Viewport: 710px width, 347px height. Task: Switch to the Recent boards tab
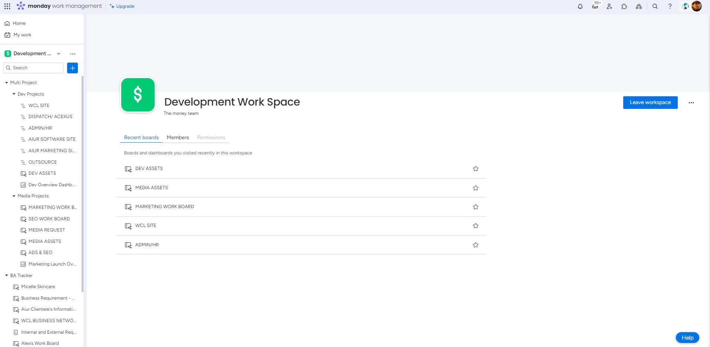click(x=141, y=137)
